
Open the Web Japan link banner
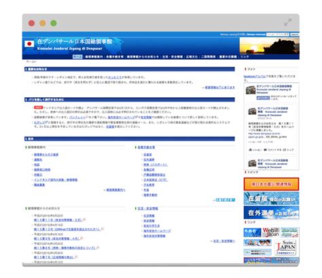(270, 232)
